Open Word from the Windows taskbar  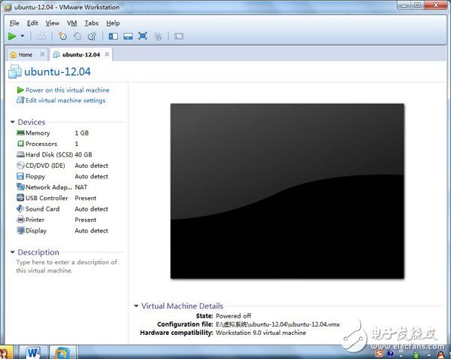click(x=34, y=351)
